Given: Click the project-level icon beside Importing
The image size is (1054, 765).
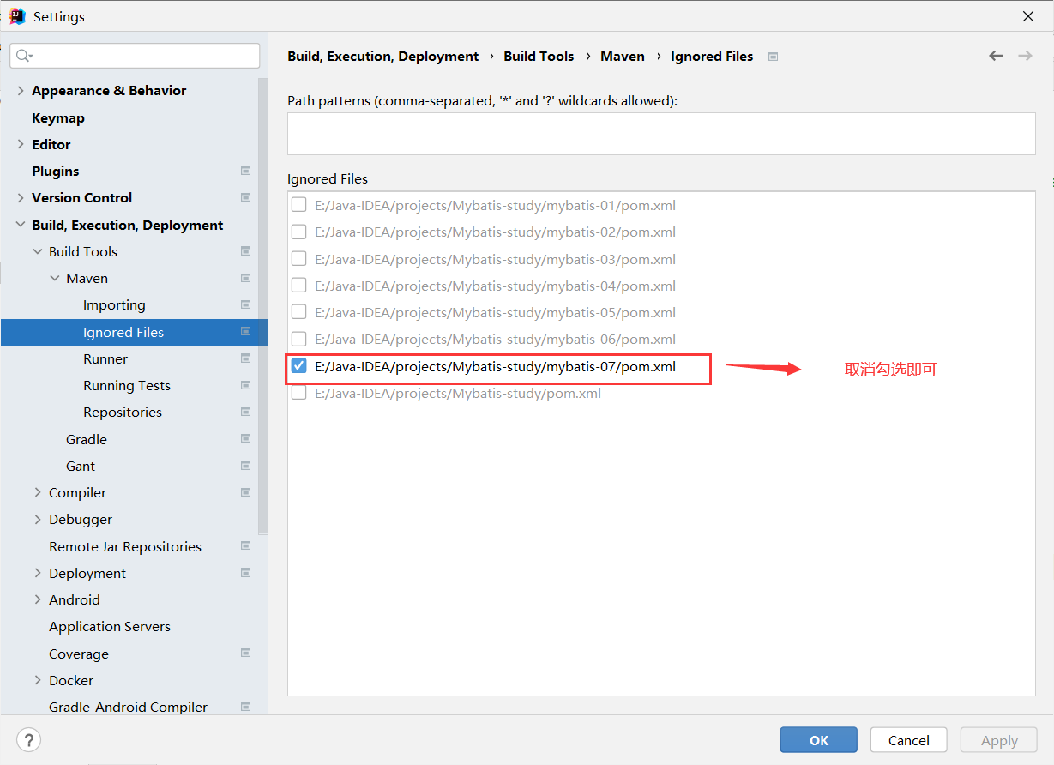Looking at the screenshot, I should pyautogui.click(x=245, y=304).
